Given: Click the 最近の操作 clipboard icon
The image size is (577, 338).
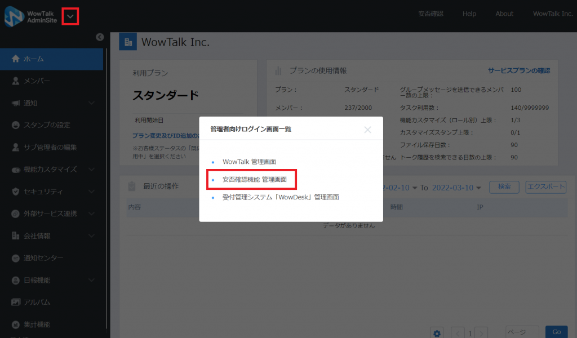Looking at the screenshot, I should coord(132,186).
